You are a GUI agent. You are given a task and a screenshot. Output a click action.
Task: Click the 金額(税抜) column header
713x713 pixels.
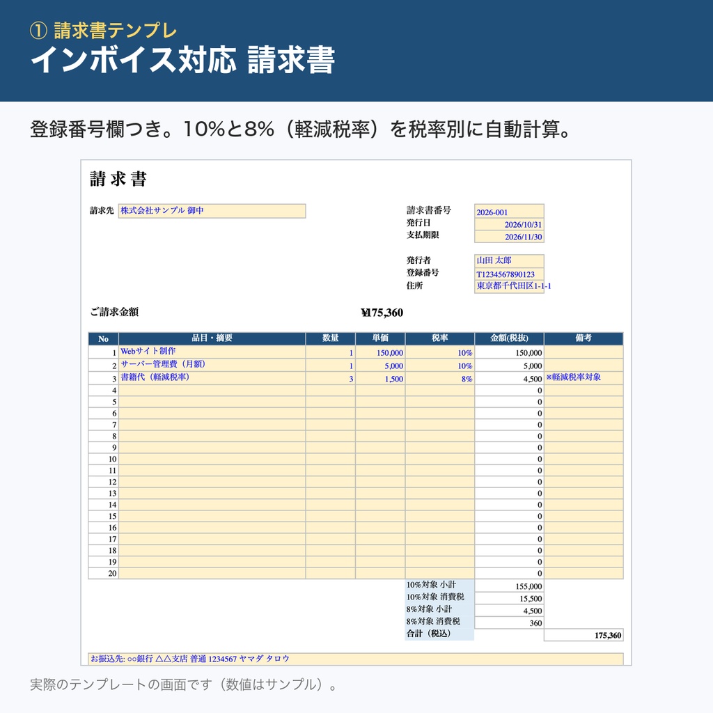pos(509,338)
